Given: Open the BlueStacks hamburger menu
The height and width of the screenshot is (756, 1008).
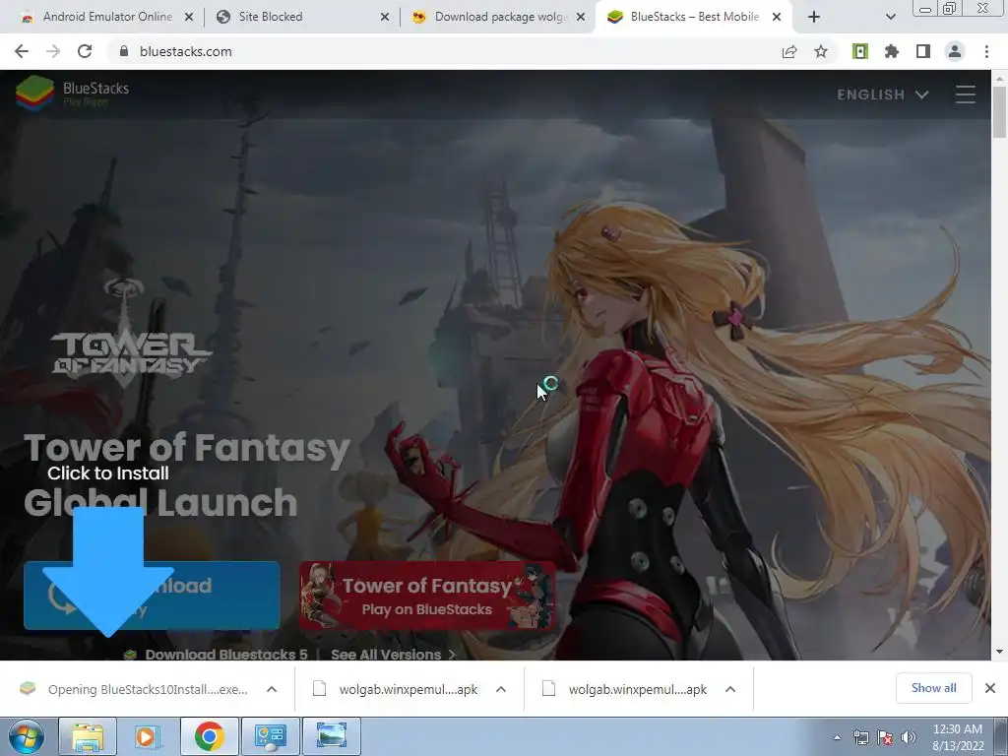Looking at the screenshot, I should (x=965, y=94).
